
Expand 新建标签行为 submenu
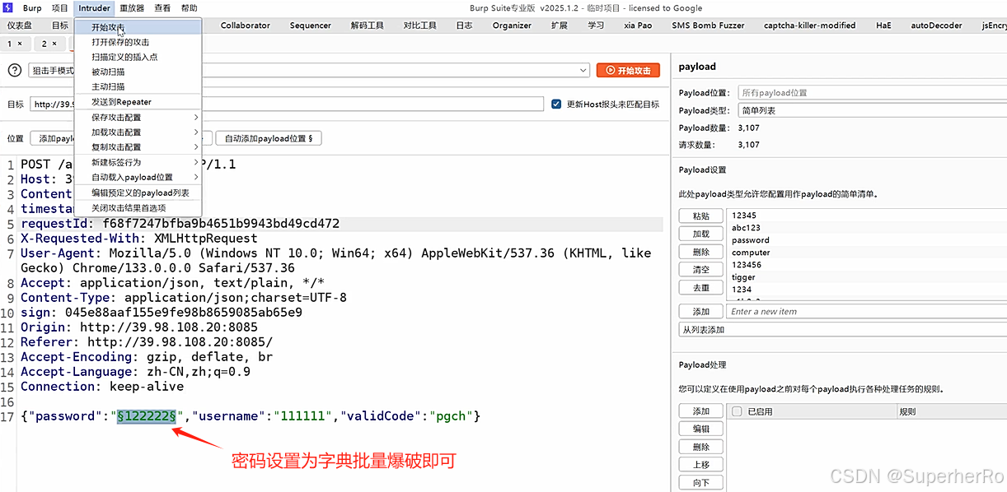pyautogui.click(x=138, y=162)
